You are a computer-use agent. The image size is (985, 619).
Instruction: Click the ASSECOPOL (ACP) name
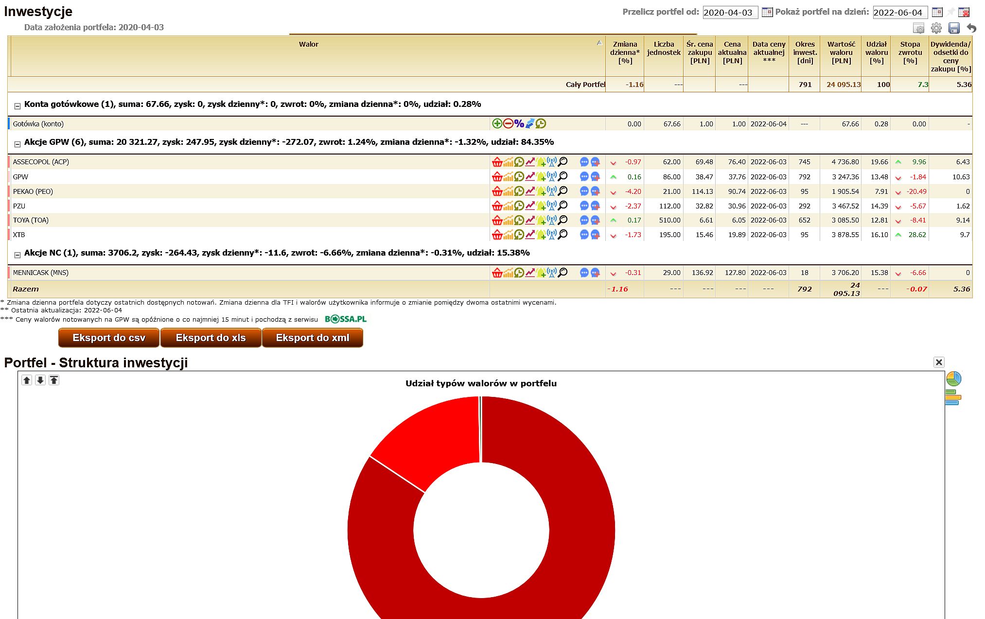coord(41,162)
